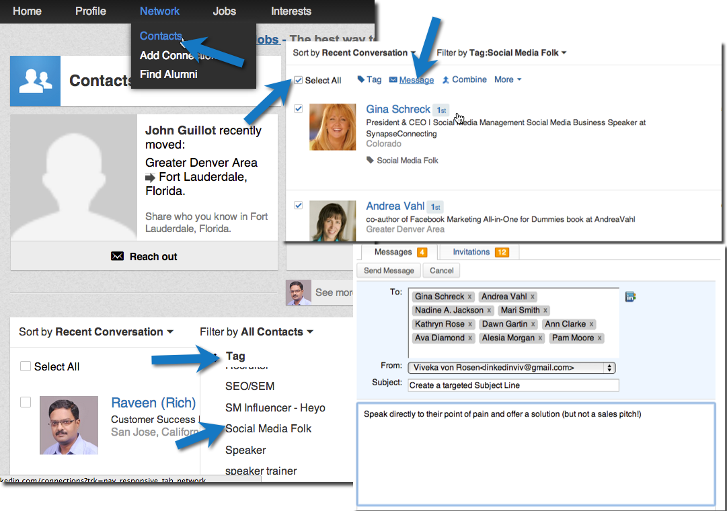Remove Alesia Morgan from recipients
Screen dimensions: 727x511
click(540, 338)
